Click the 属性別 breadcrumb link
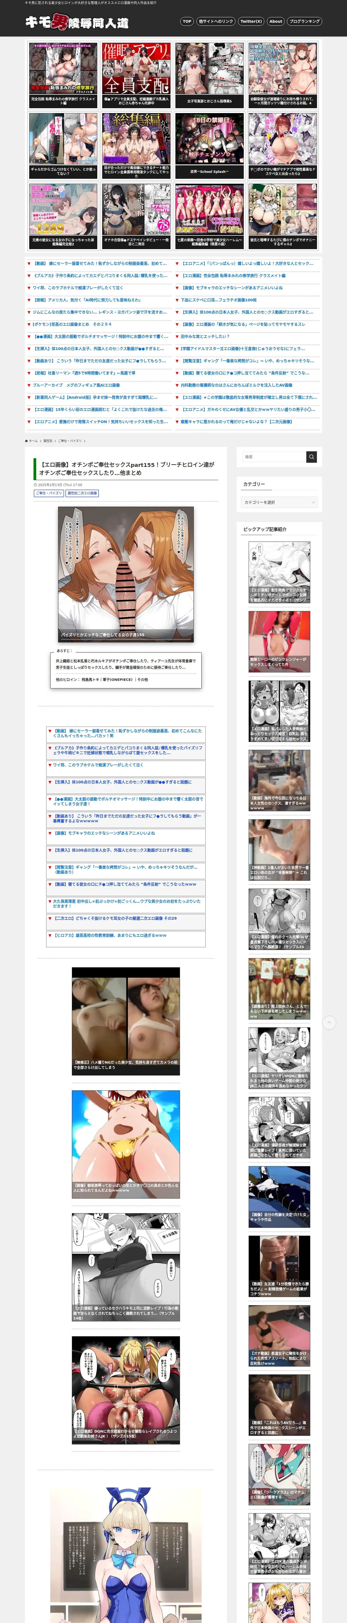The height and width of the screenshot is (1623, 347). pos(48,441)
